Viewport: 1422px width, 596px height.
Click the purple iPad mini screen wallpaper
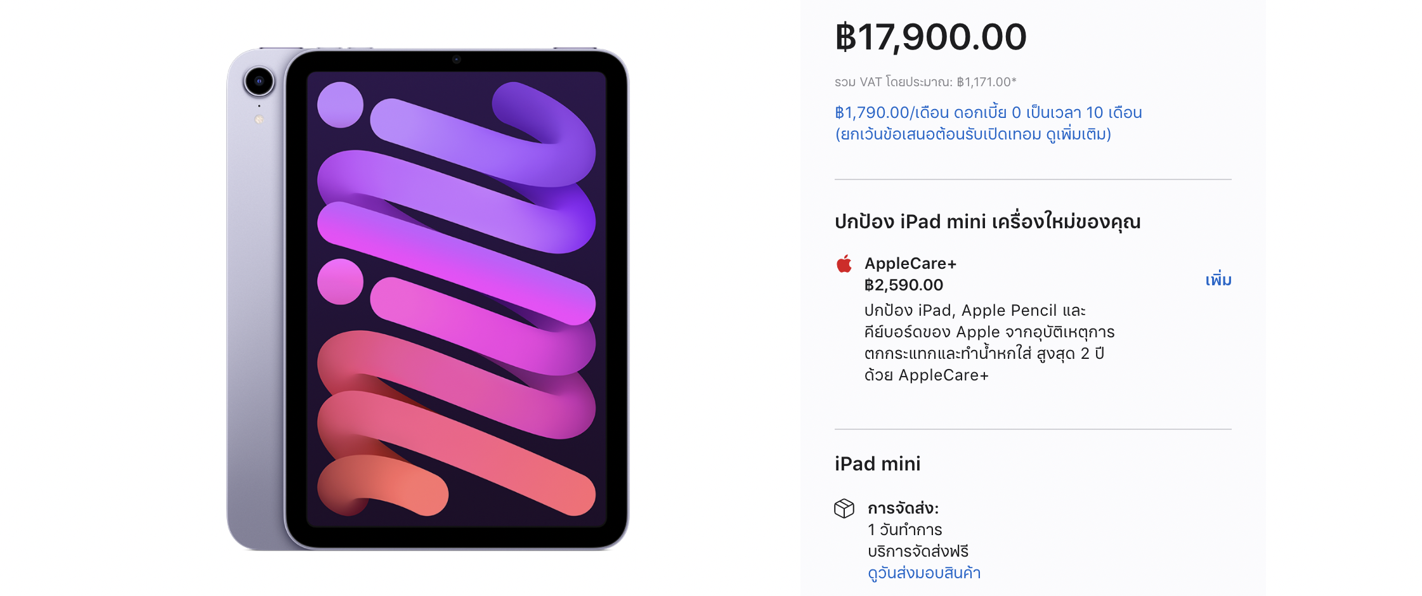click(x=456, y=298)
